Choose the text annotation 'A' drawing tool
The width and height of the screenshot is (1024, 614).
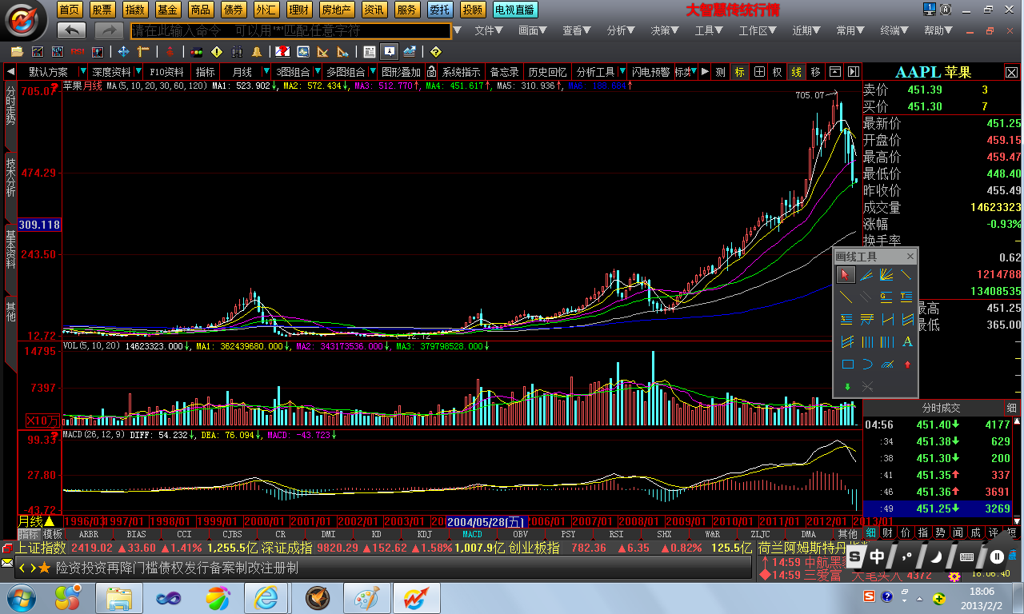coord(907,342)
